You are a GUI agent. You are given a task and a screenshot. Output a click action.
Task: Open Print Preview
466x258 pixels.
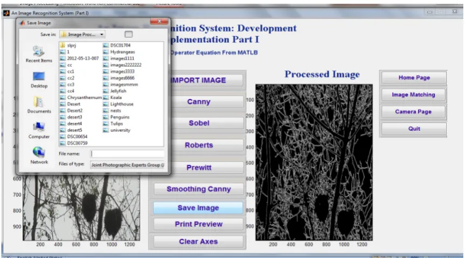point(199,224)
